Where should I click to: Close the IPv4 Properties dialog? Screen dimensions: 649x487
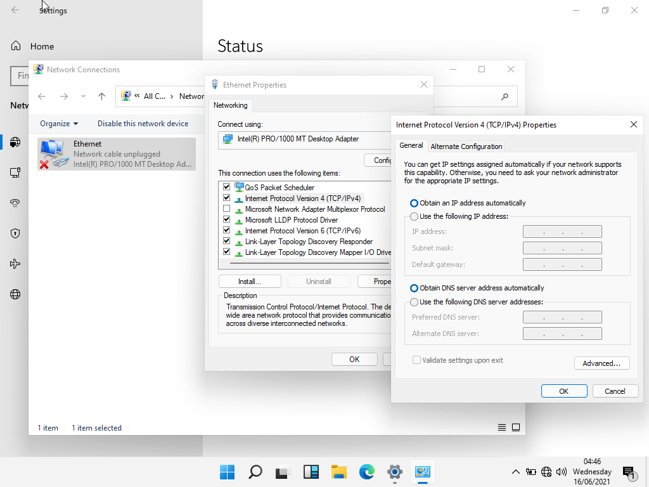click(x=633, y=125)
